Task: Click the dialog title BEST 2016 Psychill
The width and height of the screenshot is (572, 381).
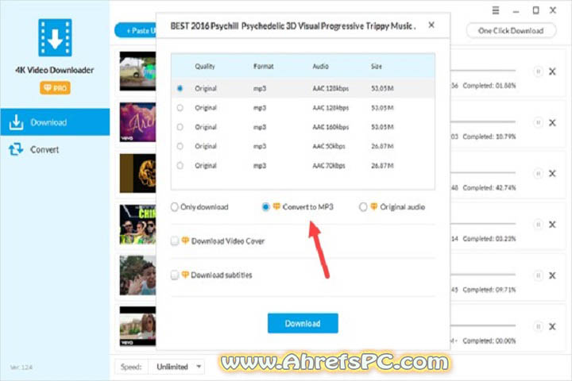Action: coord(293,26)
